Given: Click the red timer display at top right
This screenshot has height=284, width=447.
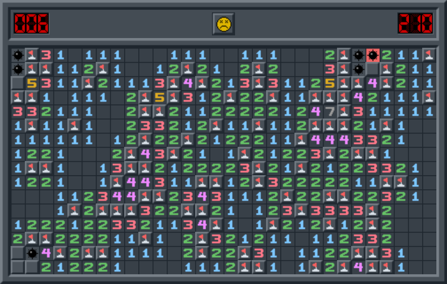Looking at the screenshot, I should coord(415,23).
